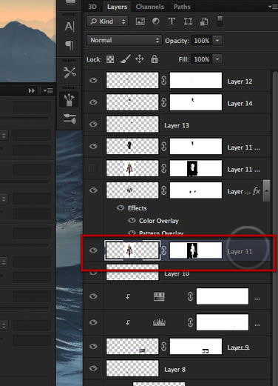Click the lock transparent pixels icon
The height and width of the screenshot is (386, 278).
(x=110, y=59)
